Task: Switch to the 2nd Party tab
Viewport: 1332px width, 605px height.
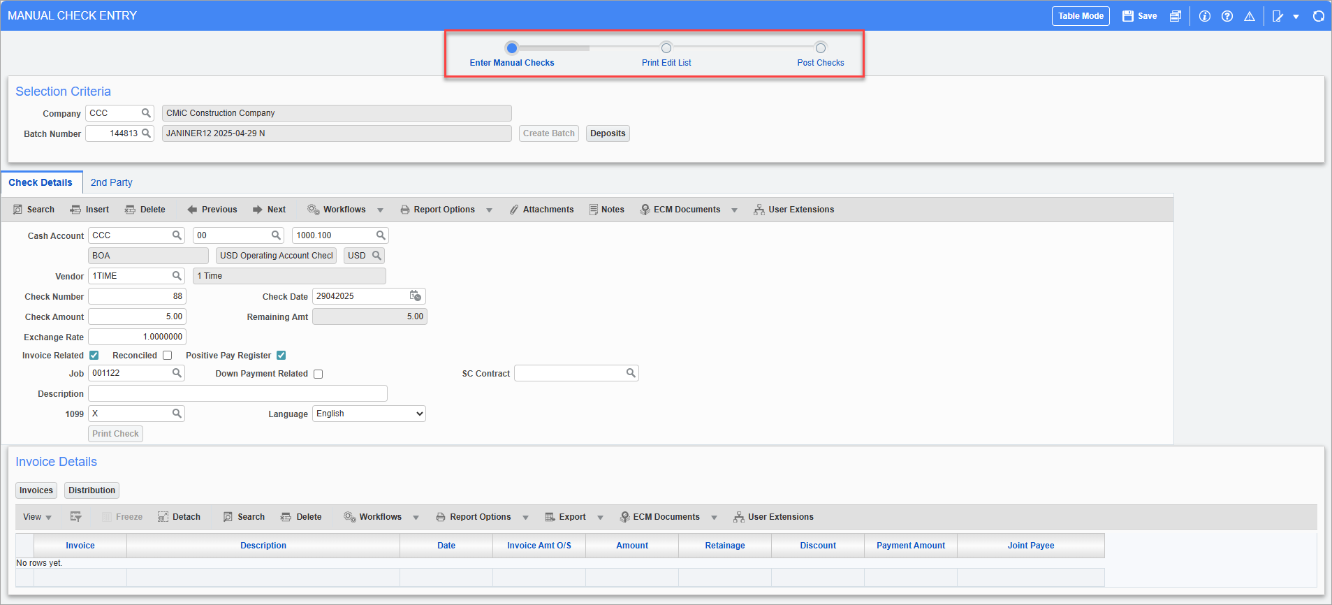Action: (x=111, y=182)
